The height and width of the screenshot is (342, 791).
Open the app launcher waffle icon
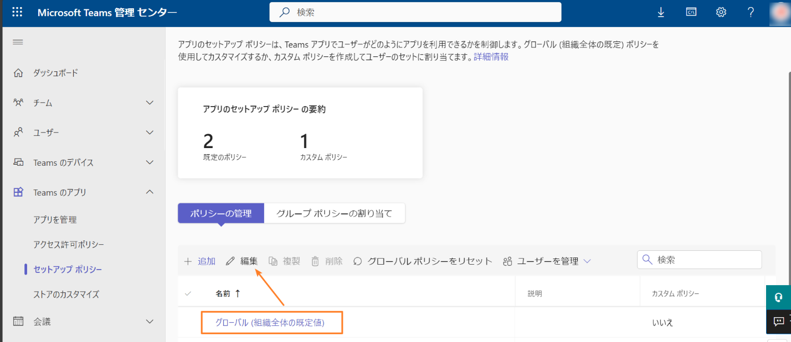17,12
